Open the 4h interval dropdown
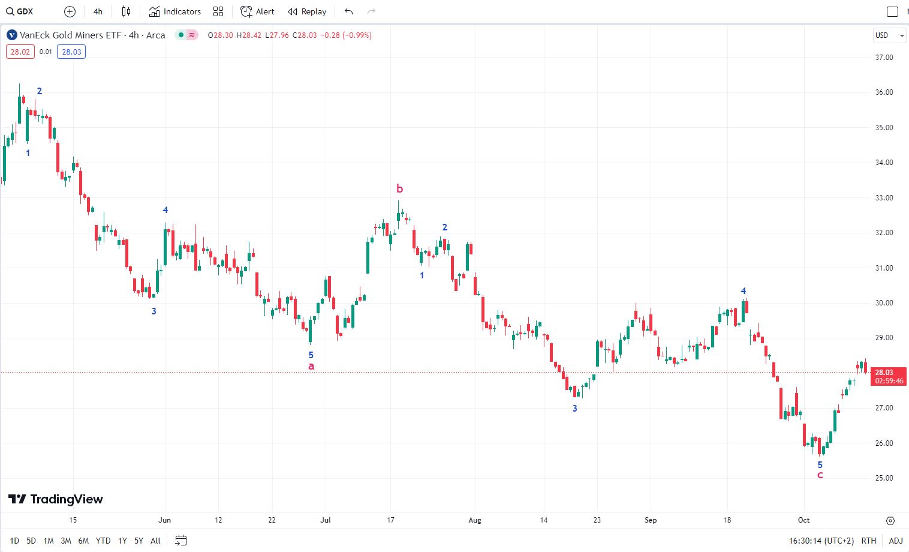Screen dimensions: 909x552 98,11
